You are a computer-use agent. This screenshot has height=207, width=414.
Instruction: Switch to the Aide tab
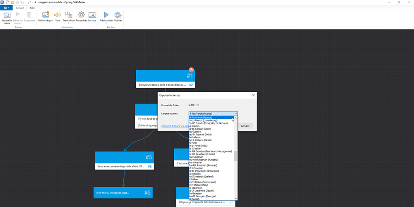coord(32,8)
